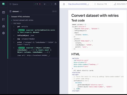Open the Settings gear icon
The width and height of the screenshot is (127, 95).
tap(3, 33)
